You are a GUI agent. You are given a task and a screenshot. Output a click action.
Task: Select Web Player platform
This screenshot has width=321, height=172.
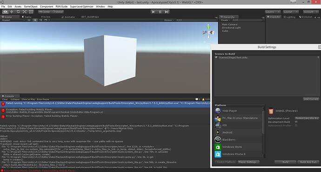click(x=238, y=111)
